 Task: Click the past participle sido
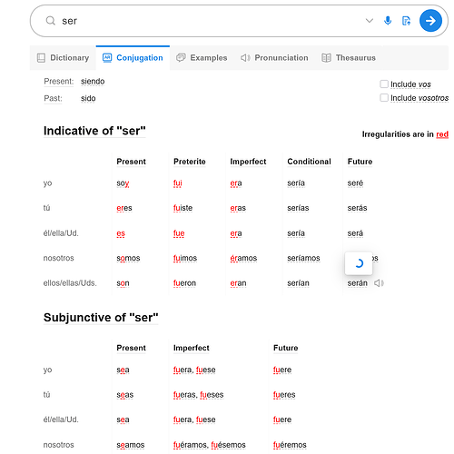pos(88,98)
